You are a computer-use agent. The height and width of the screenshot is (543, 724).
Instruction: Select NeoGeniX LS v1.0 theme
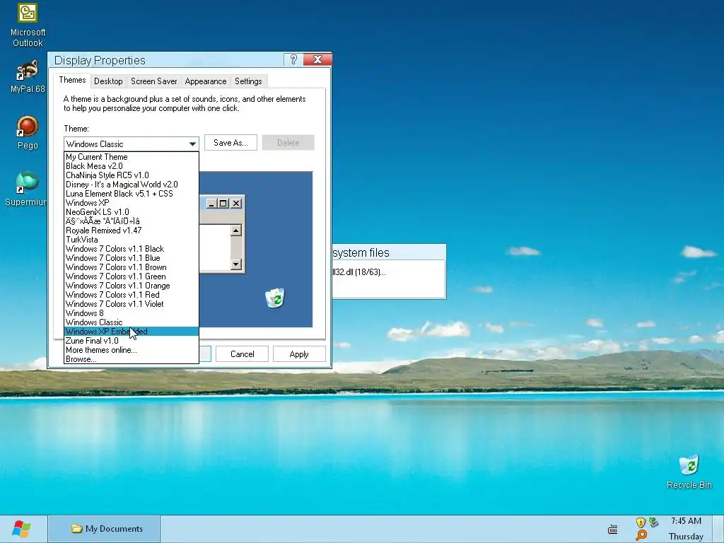(131, 212)
